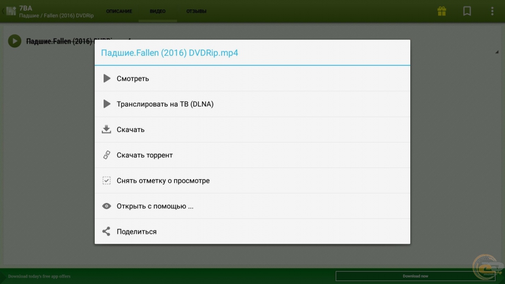Tap the share icon beside Поделиться
This screenshot has width=505, height=284.
point(107,231)
